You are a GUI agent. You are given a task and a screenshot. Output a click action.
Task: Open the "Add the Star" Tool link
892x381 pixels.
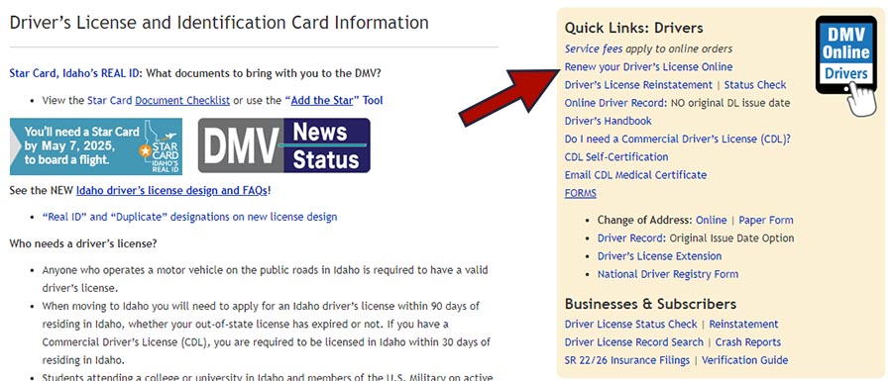click(x=333, y=101)
